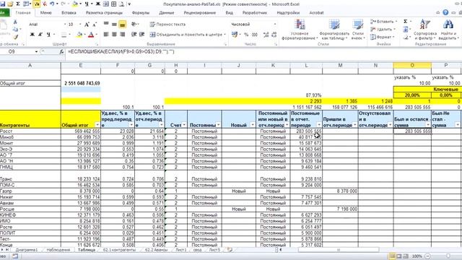Image resolution: width=462 pixels, height=260 pixels.
Task: Open filter dropdown for Счет column
Action: pyautogui.click(x=184, y=125)
